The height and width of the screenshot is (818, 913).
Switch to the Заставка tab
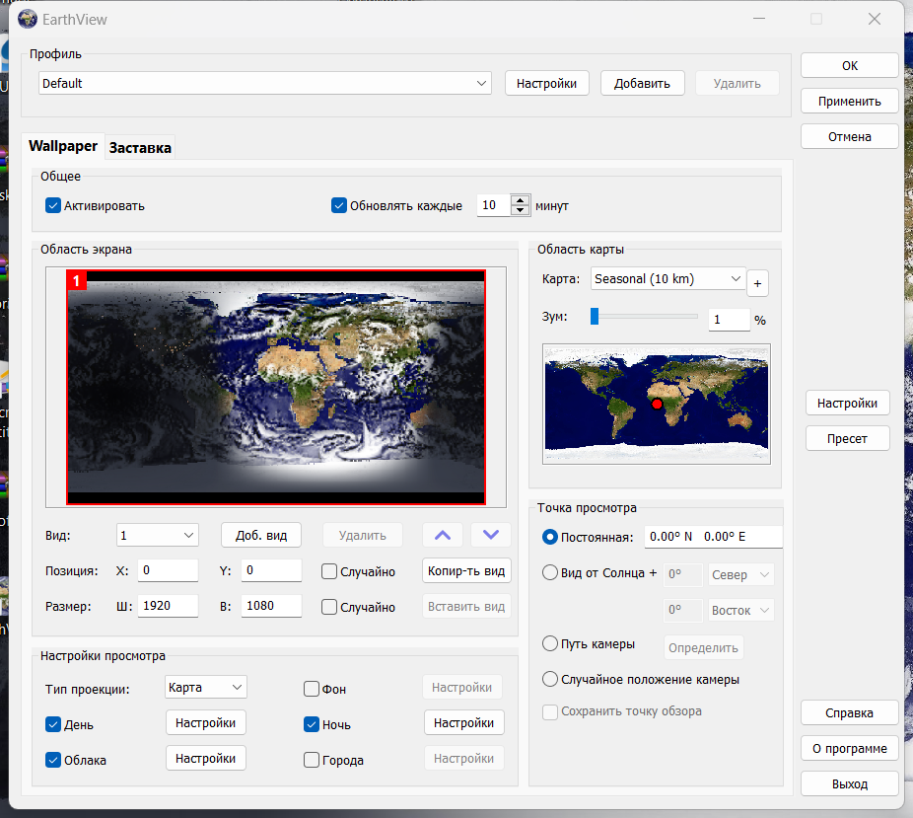point(140,148)
